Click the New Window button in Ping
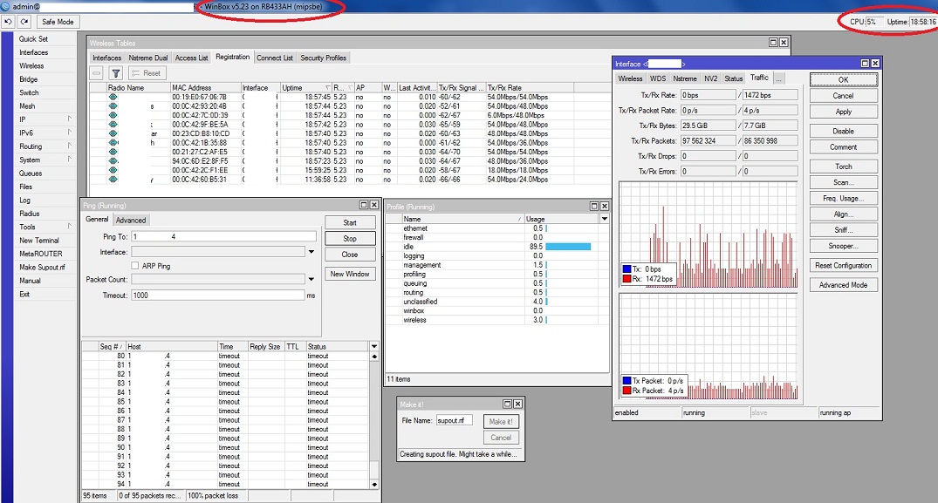The height and width of the screenshot is (503, 938). 350,274
